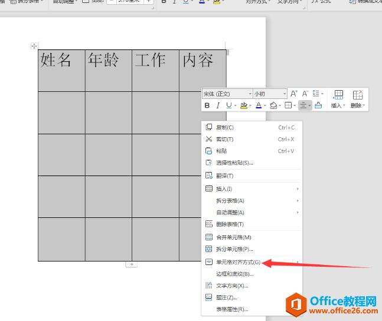Click the cell shading paint bucket icon
The width and height of the screenshot is (382, 321).
(273, 105)
